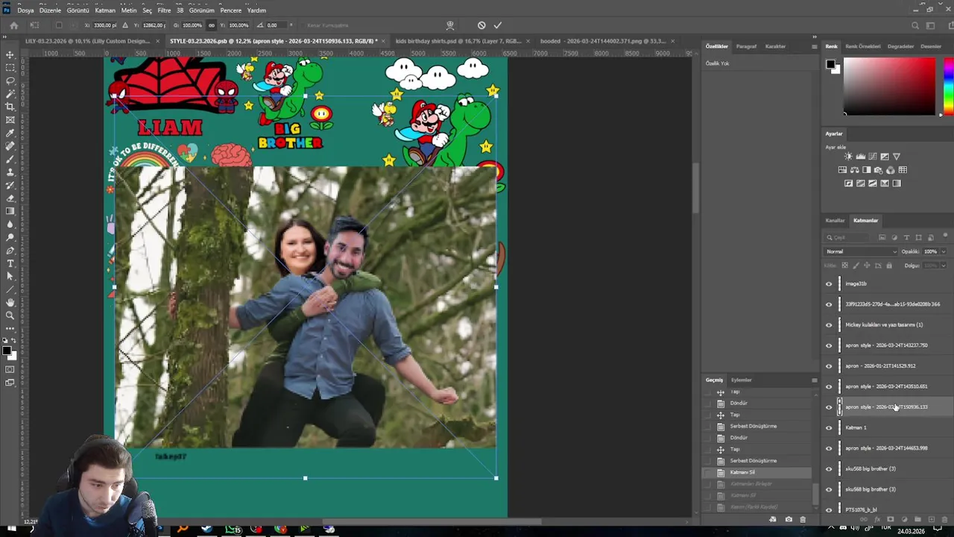The height and width of the screenshot is (537, 954).
Task: Open the Normal blend mode dropdown
Action: click(x=861, y=251)
